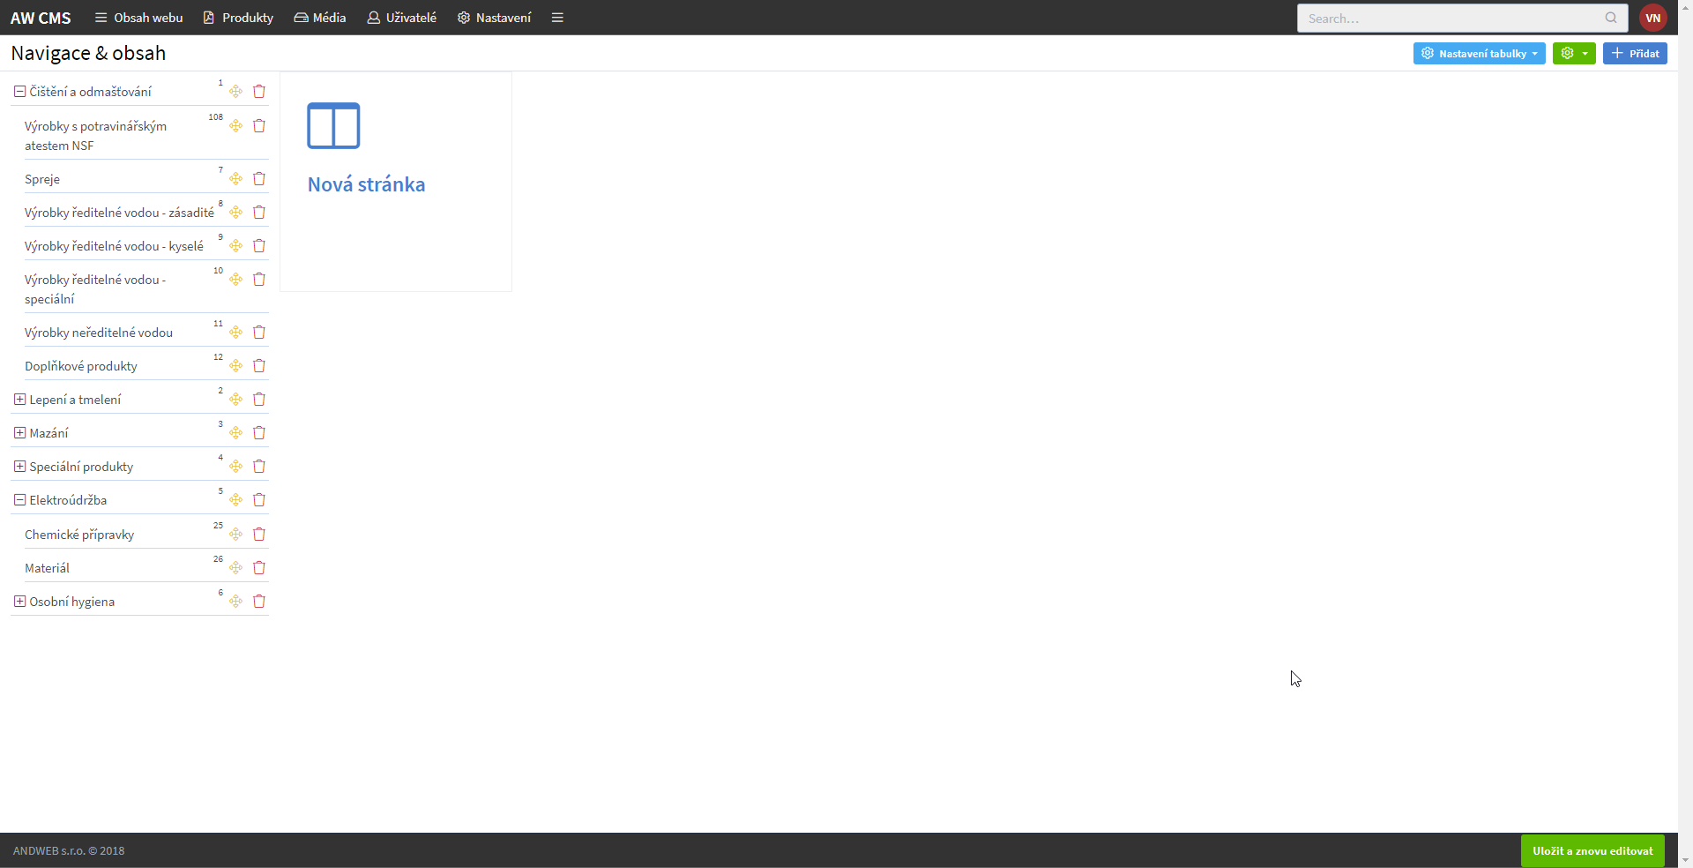The width and height of the screenshot is (1693, 868).
Task: Select Mazání tree label
Action: coord(48,433)
